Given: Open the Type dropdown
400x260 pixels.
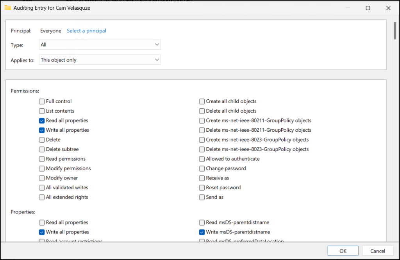Looking at the screenshot, I should pos(100,45).
